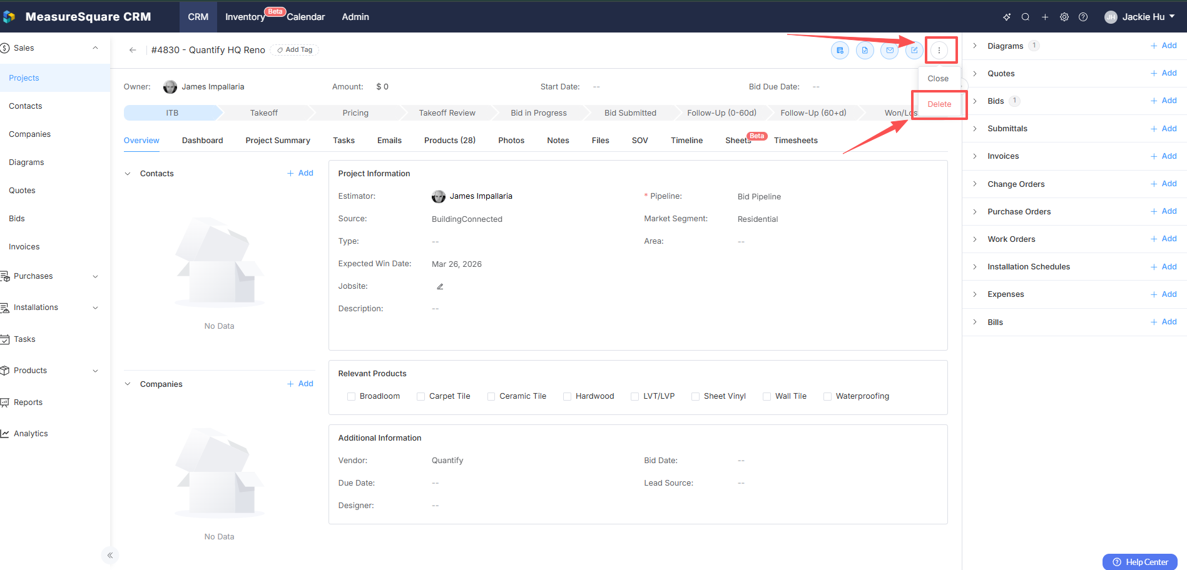The height and width of the screenshot is (570, 1187).
Task: Click the create quote document-plus icon
Action: click(840, 50)
